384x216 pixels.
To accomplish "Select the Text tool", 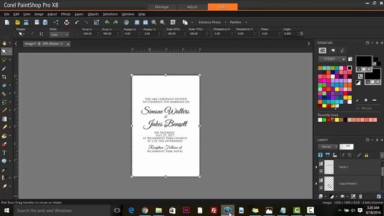I will (4, 153).
